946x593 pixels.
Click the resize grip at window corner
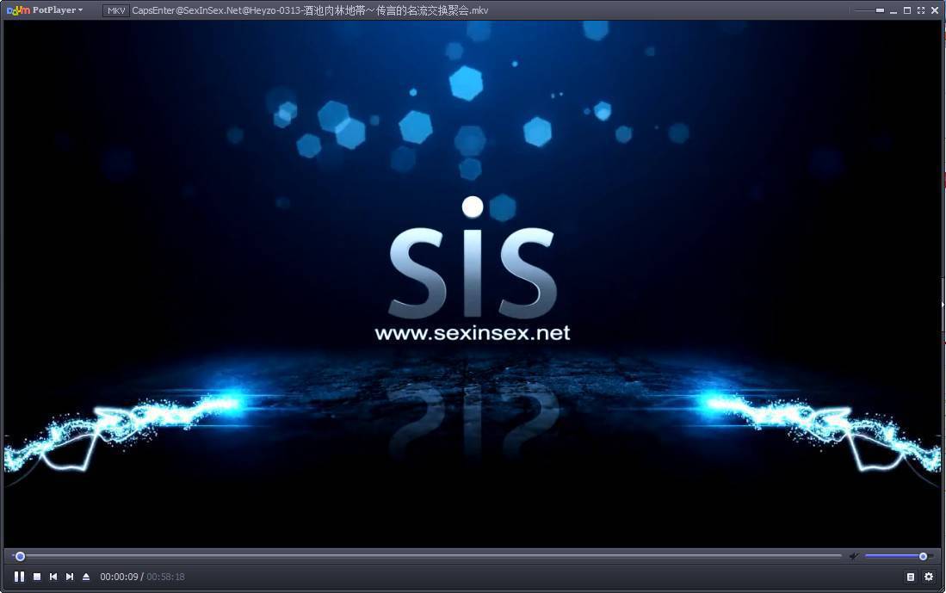942,589
